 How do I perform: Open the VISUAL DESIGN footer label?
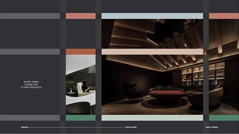tap(212, 127)
